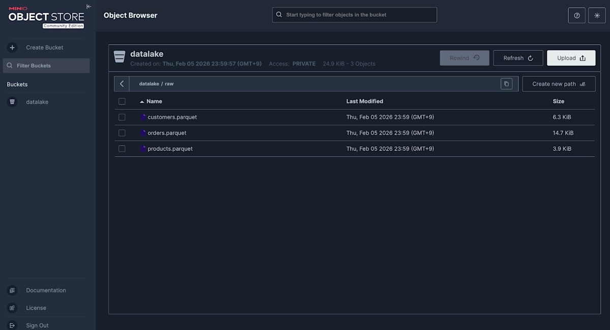Open the products.parquet file name
Screen dimensions: 610x330
click(x=170, y=148)
